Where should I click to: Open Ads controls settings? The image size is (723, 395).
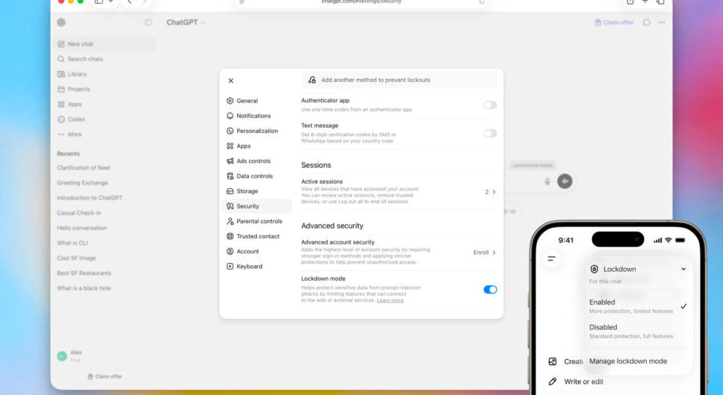point(257,161)
